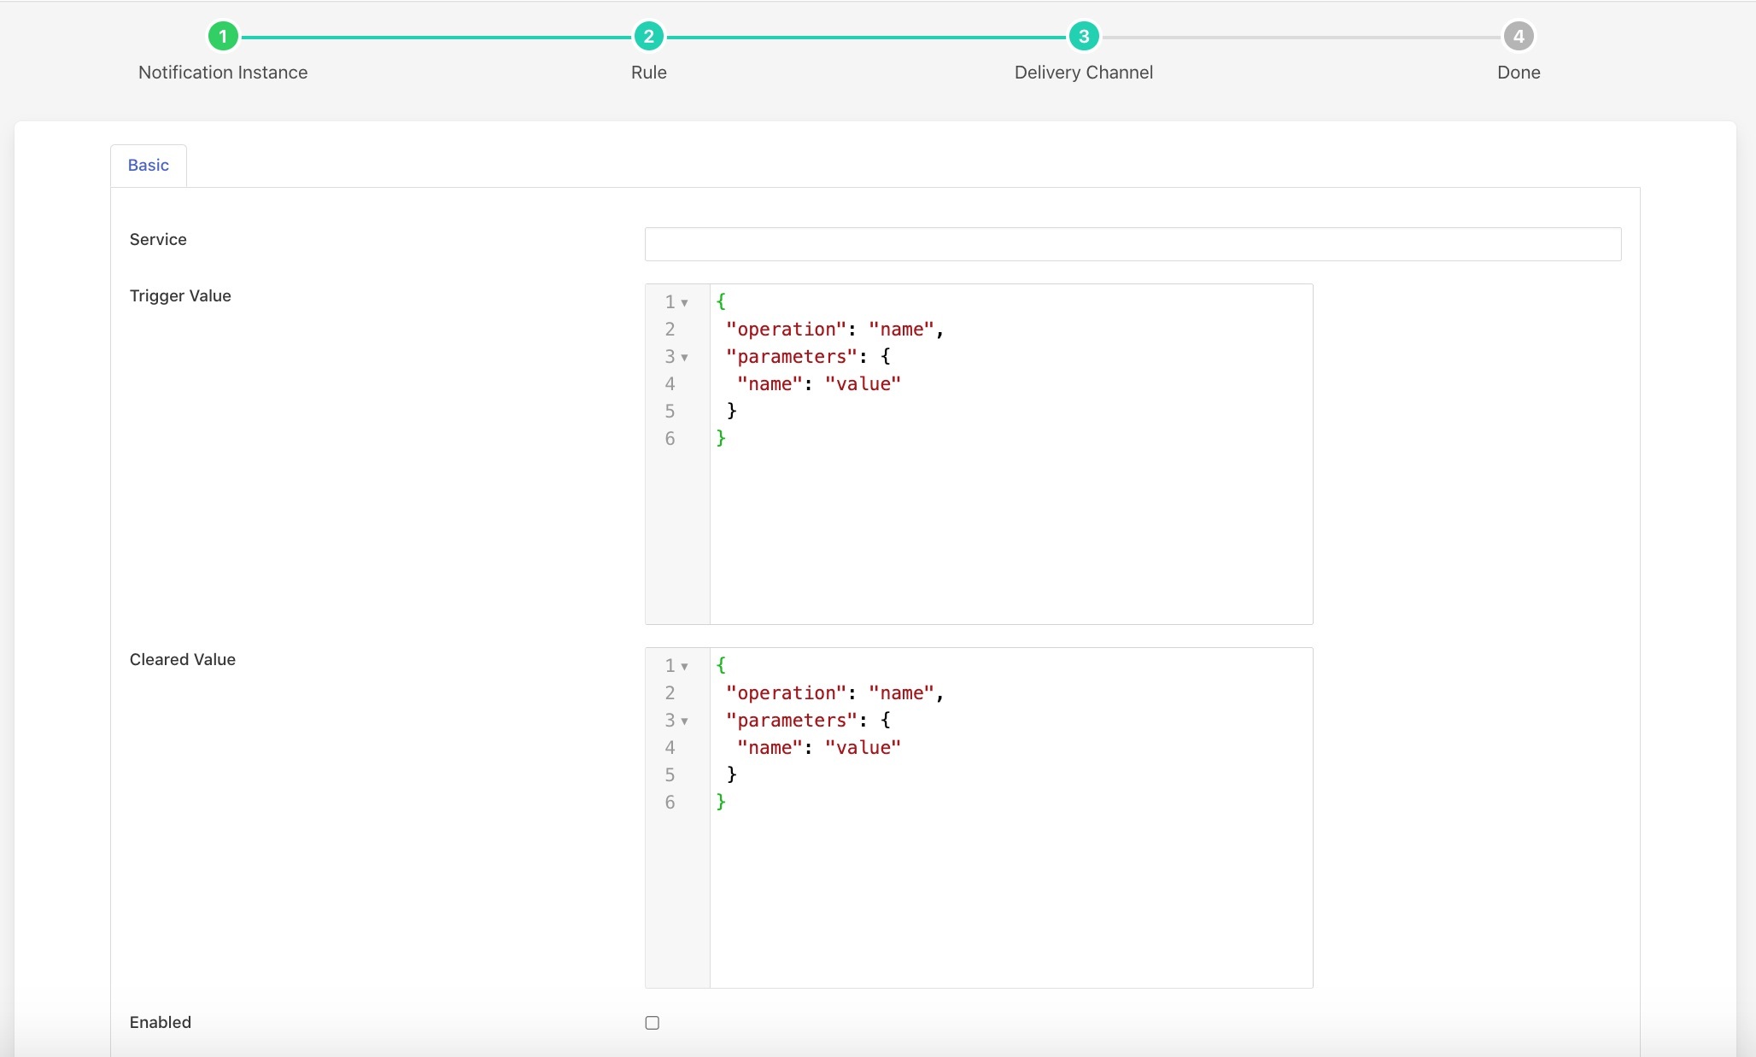
Task: Enable the Enabled checkbox
Action: pyautogui.click(x=651, y=1022)
